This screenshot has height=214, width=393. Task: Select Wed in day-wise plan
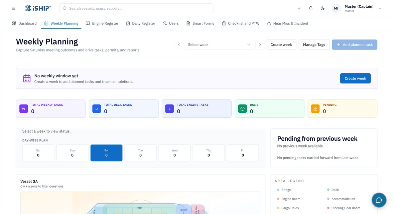click(174, 153)
